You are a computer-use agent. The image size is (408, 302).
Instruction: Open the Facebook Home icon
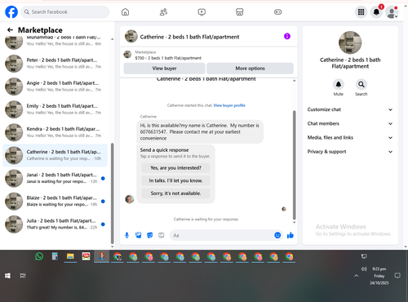pos(125,12)
